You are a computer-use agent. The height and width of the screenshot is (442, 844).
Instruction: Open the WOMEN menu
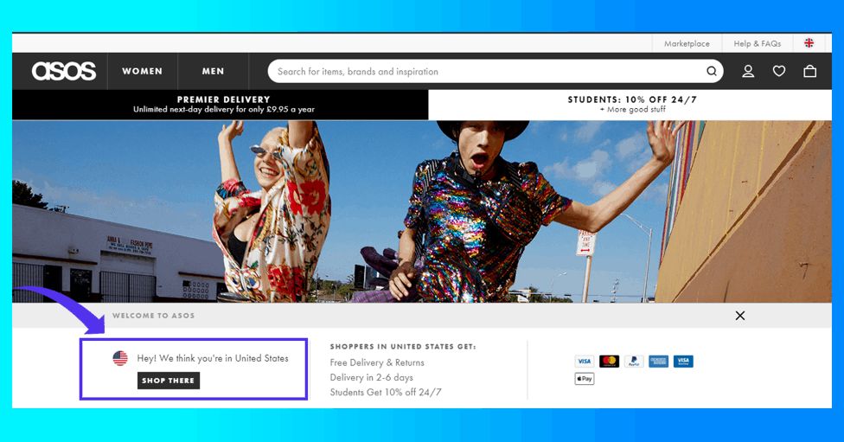[x=142, y=71]
